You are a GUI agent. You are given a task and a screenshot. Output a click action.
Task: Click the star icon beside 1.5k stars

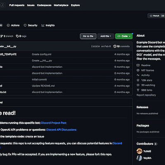(138, 80)
